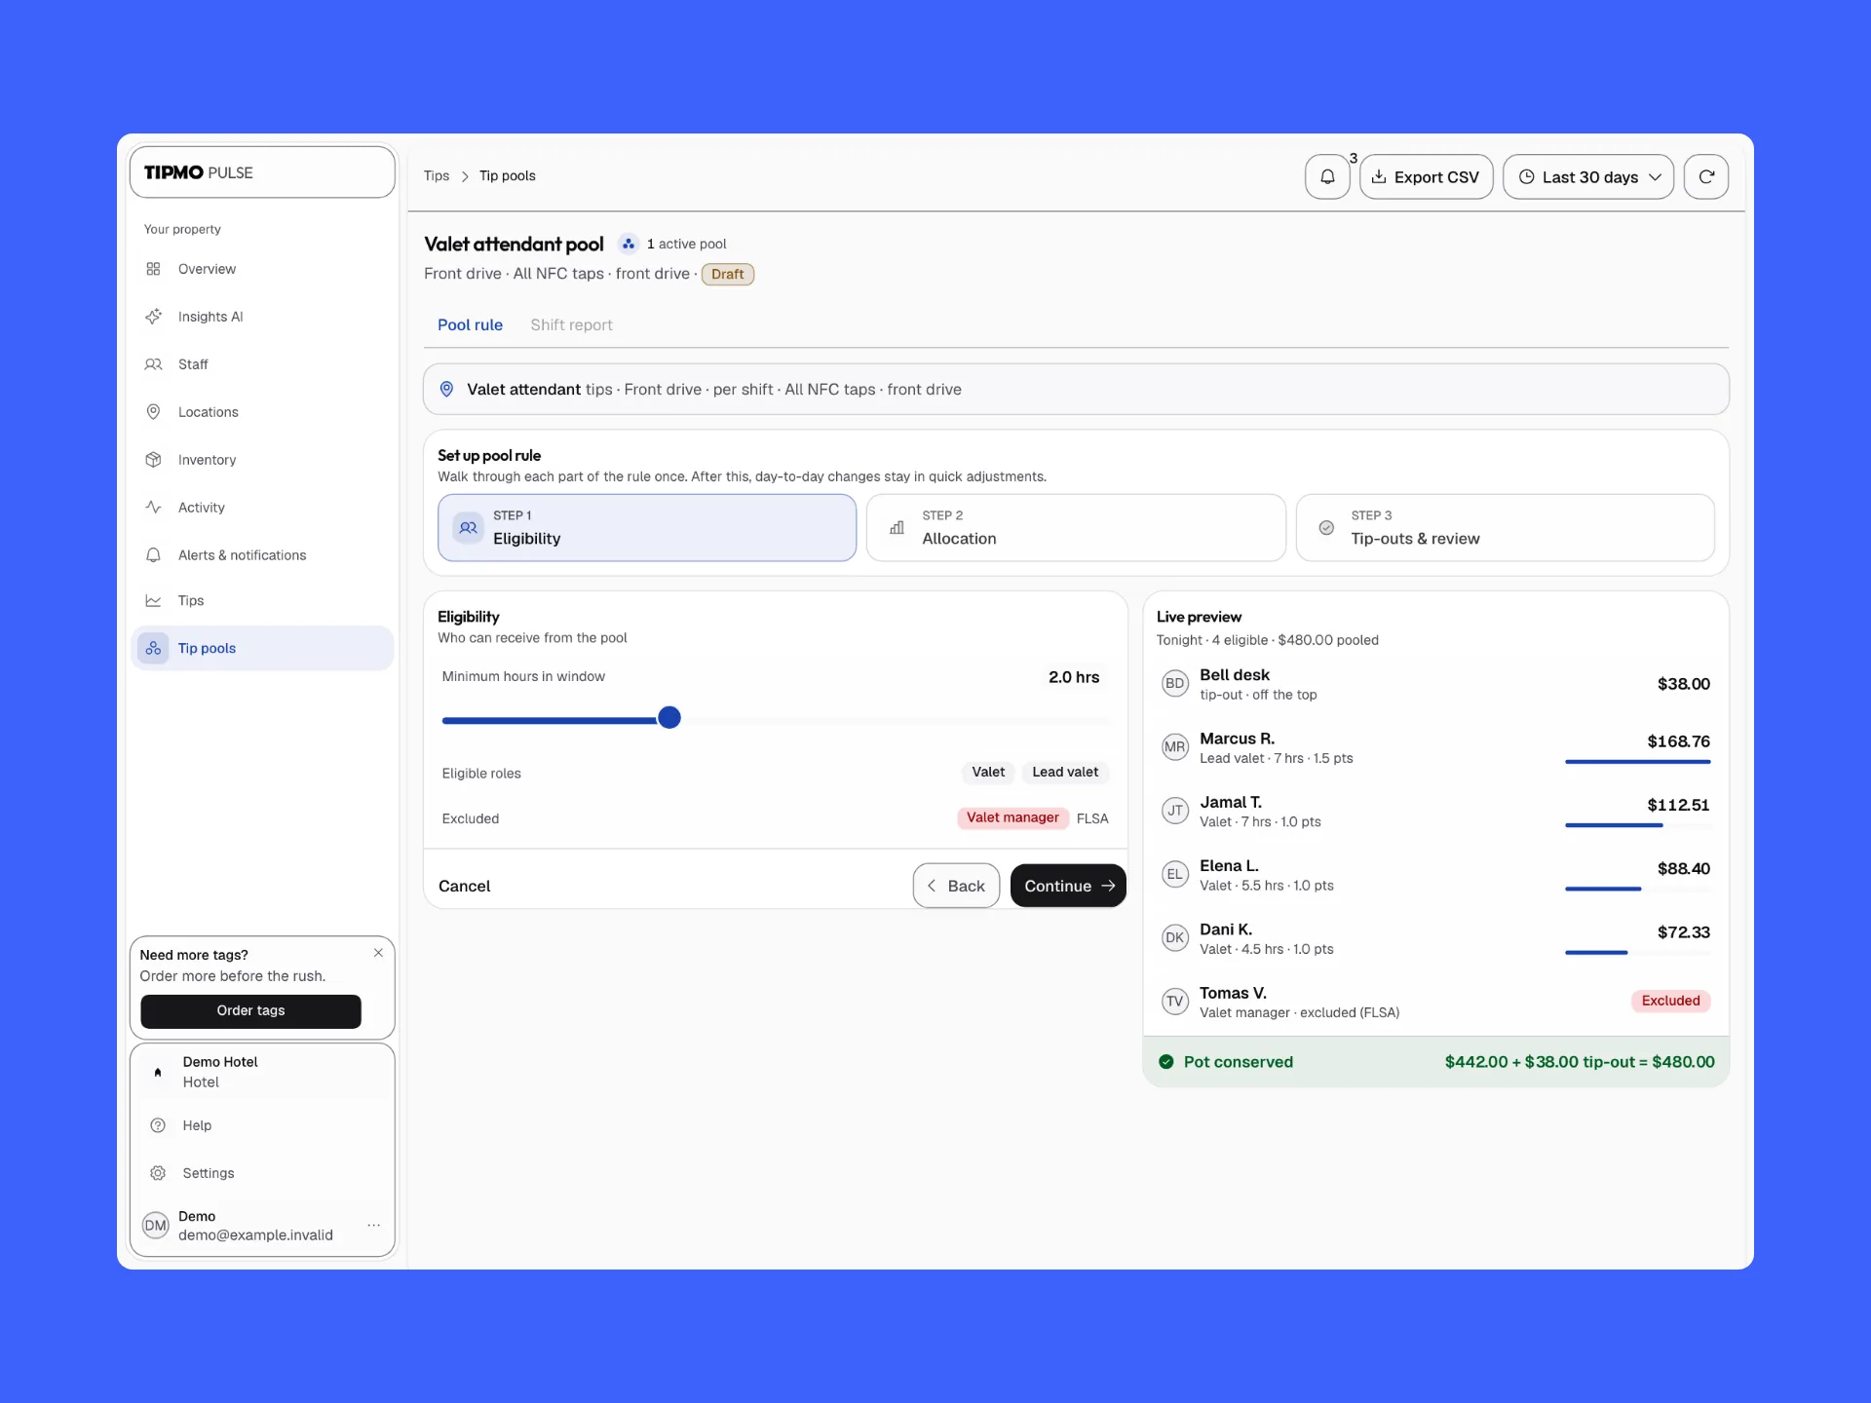The height and width of the screenshot is (1403, 1871).
Task: Click the EL Elena L. avatar
Action: [x=1175, y=874]
